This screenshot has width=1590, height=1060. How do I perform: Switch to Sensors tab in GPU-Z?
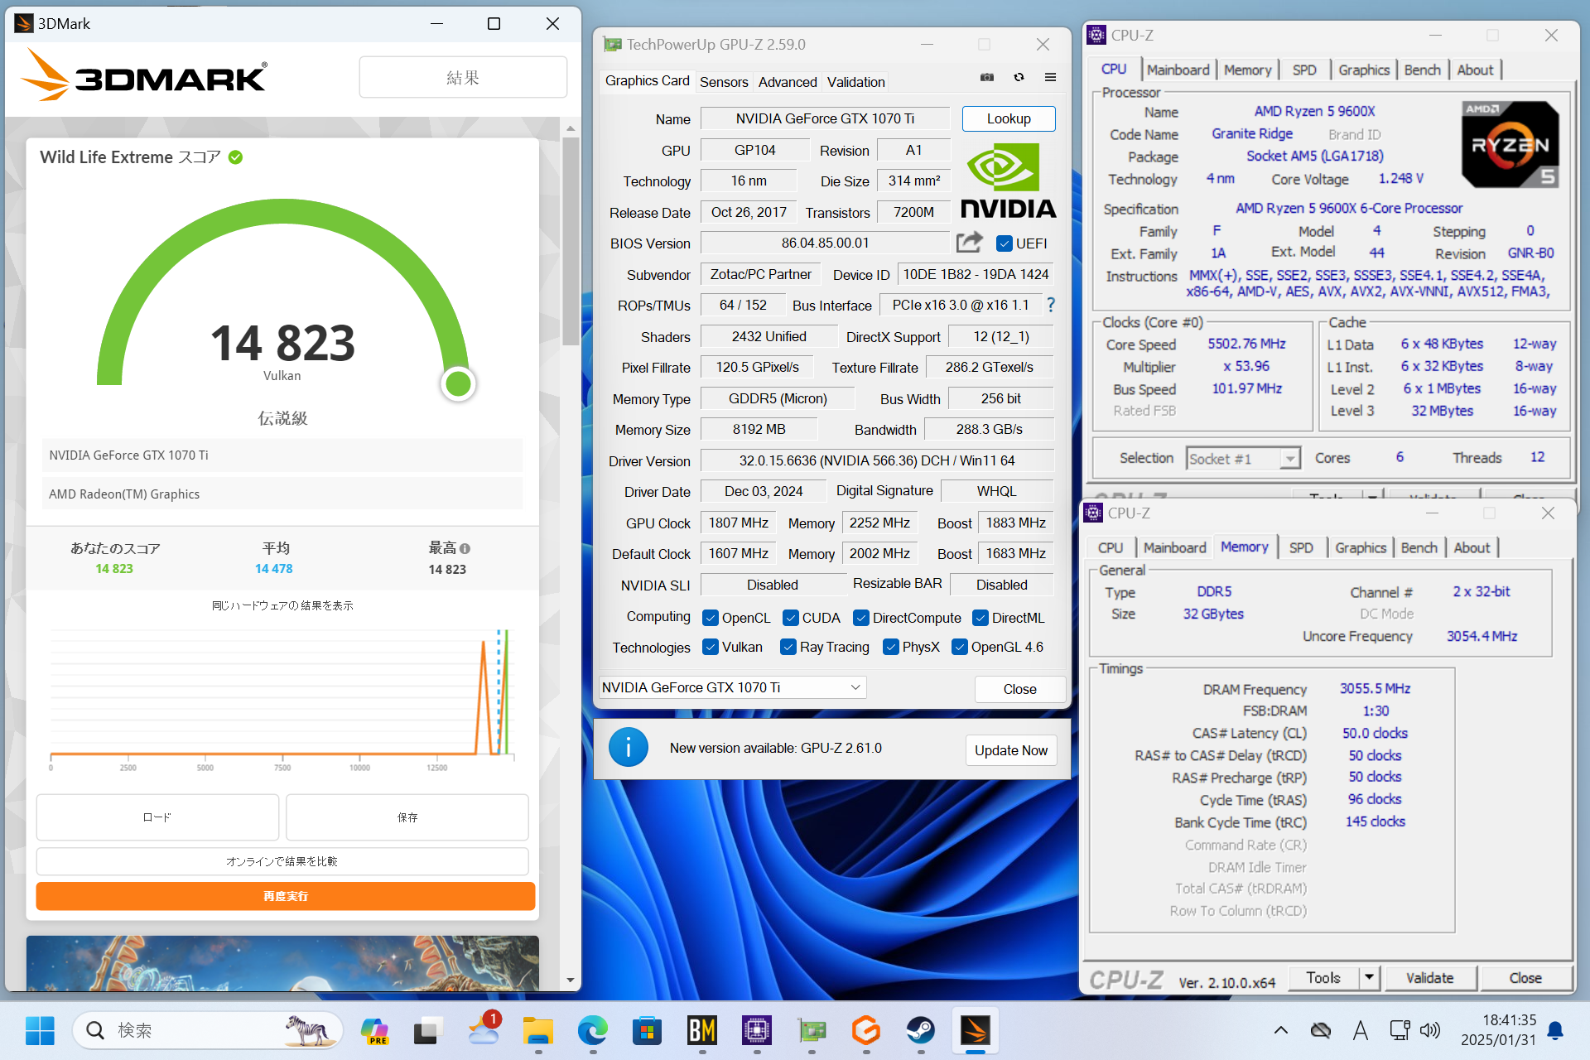coord(724,81)
